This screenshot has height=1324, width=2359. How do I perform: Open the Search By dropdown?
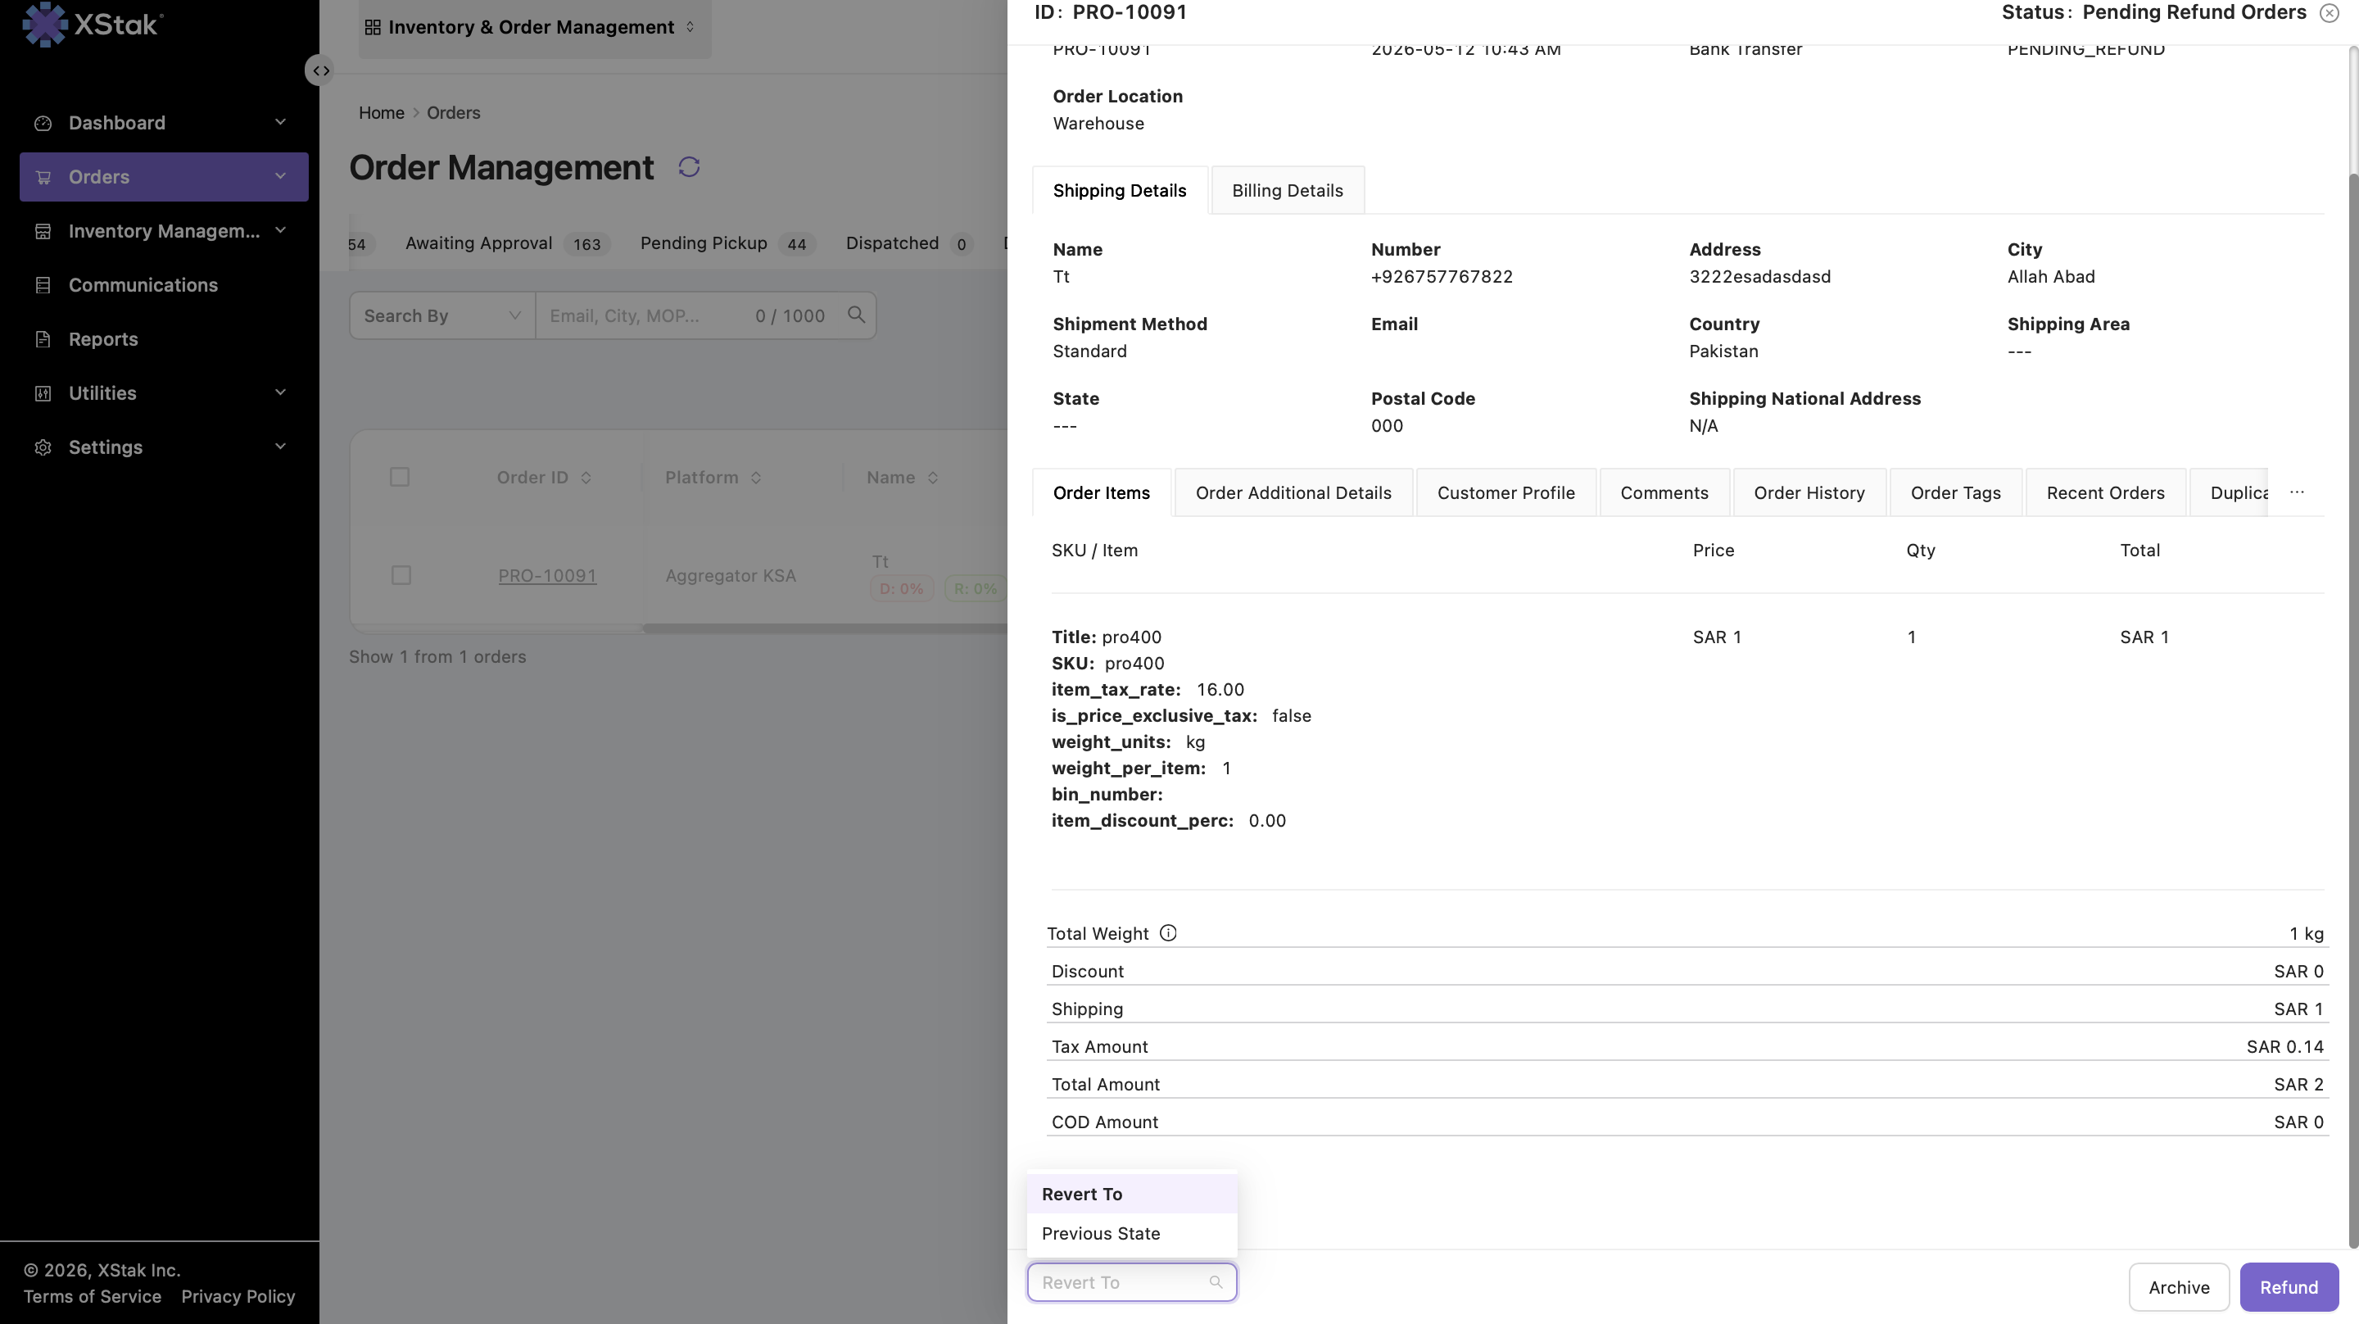[442, 315]
